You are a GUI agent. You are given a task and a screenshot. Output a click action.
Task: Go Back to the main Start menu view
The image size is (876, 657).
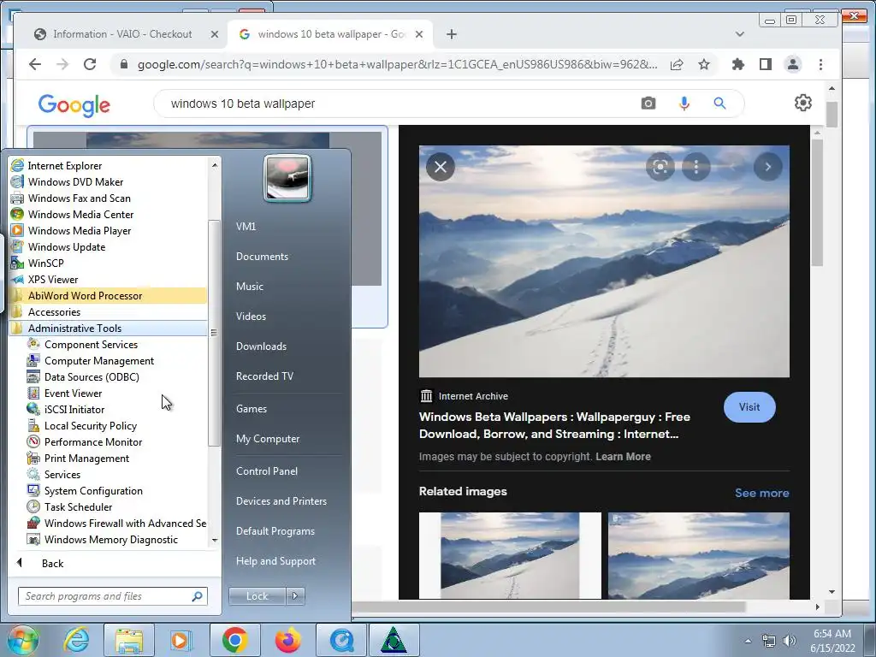(x=52, y=563)
